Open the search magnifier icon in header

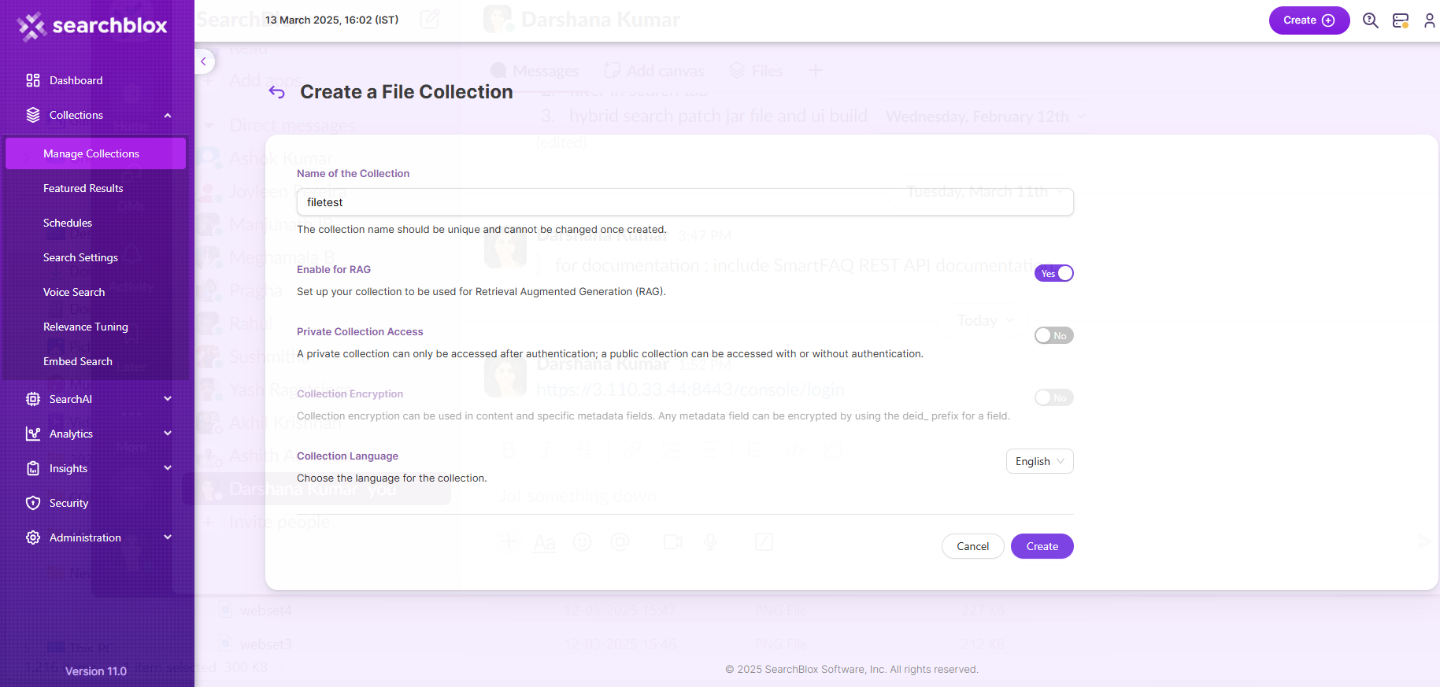click(x=1371, y=20)
